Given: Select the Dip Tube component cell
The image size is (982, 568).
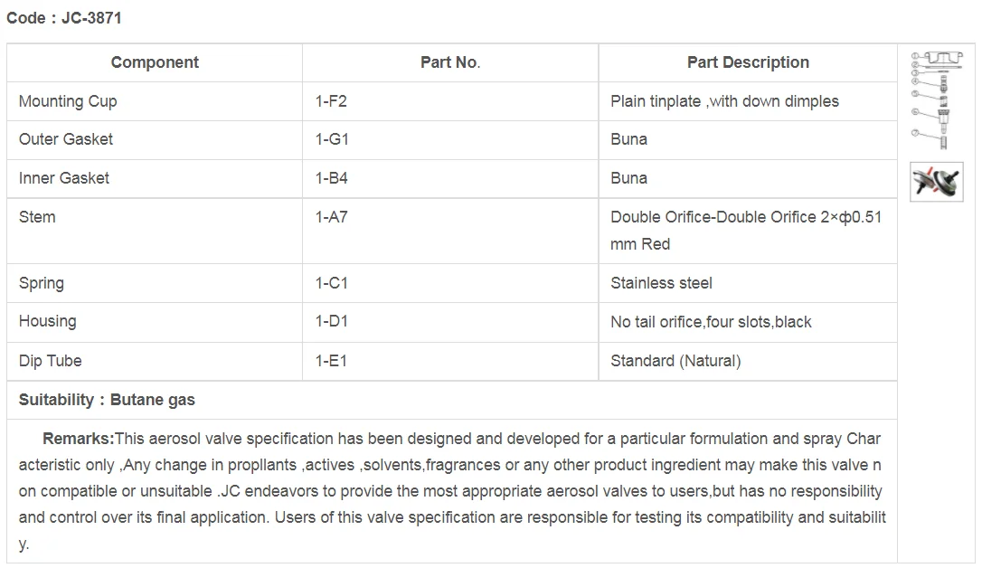Looking at the screenshot, I should click(x=155, y=362).
